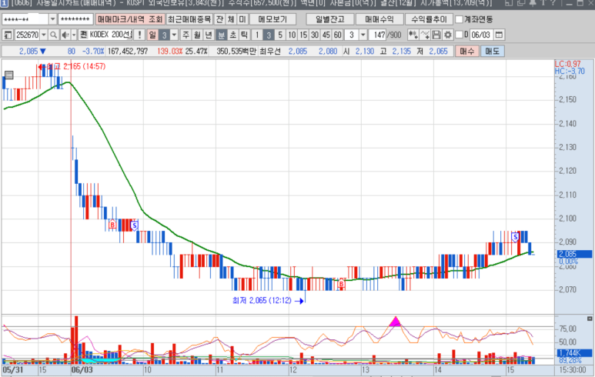Select the 15 minute interval button
595x377 pixels.
pos(303,35)
